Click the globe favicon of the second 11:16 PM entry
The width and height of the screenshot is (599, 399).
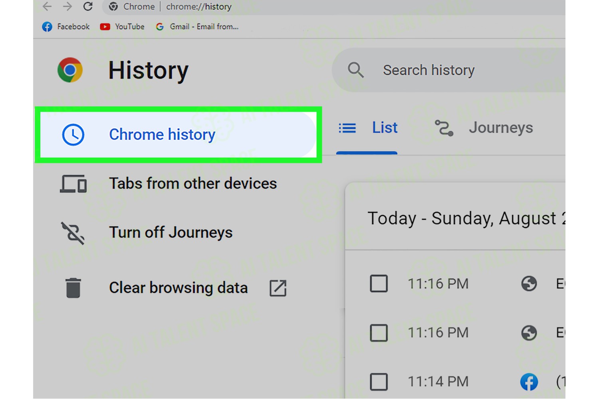[x=529, y=333]
